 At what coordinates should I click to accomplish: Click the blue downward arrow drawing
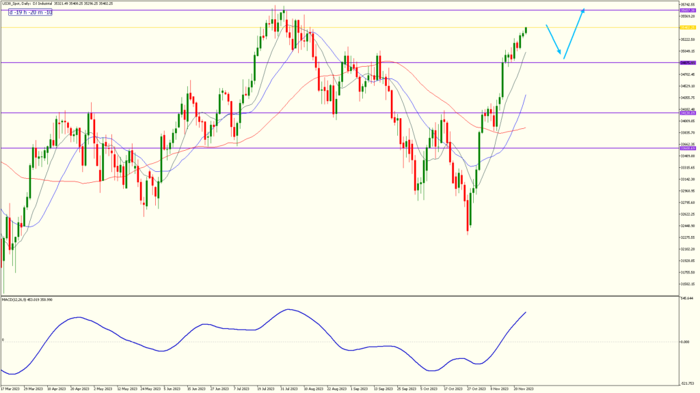pos(554,41)
